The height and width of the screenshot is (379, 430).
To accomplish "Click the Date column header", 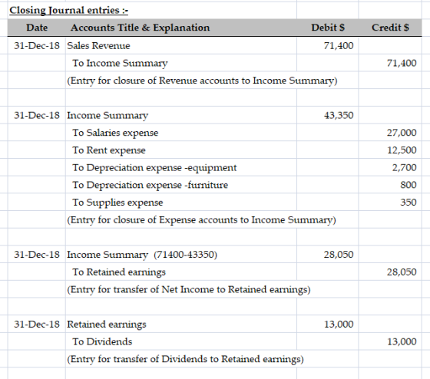I will (x=37, y=28).
